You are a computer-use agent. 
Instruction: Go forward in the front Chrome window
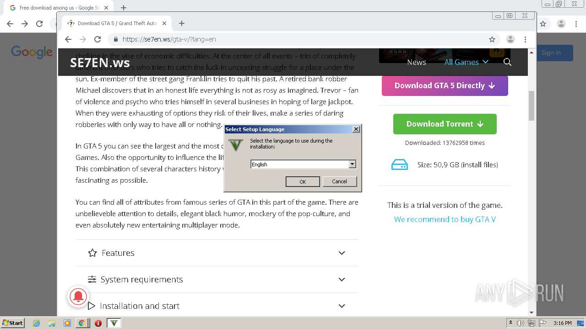(x=83, y=39)
